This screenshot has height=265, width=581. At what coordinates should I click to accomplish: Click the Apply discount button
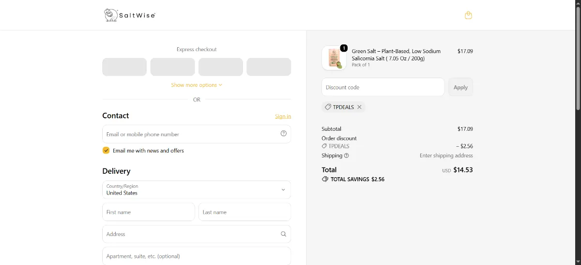pos(460,87)
